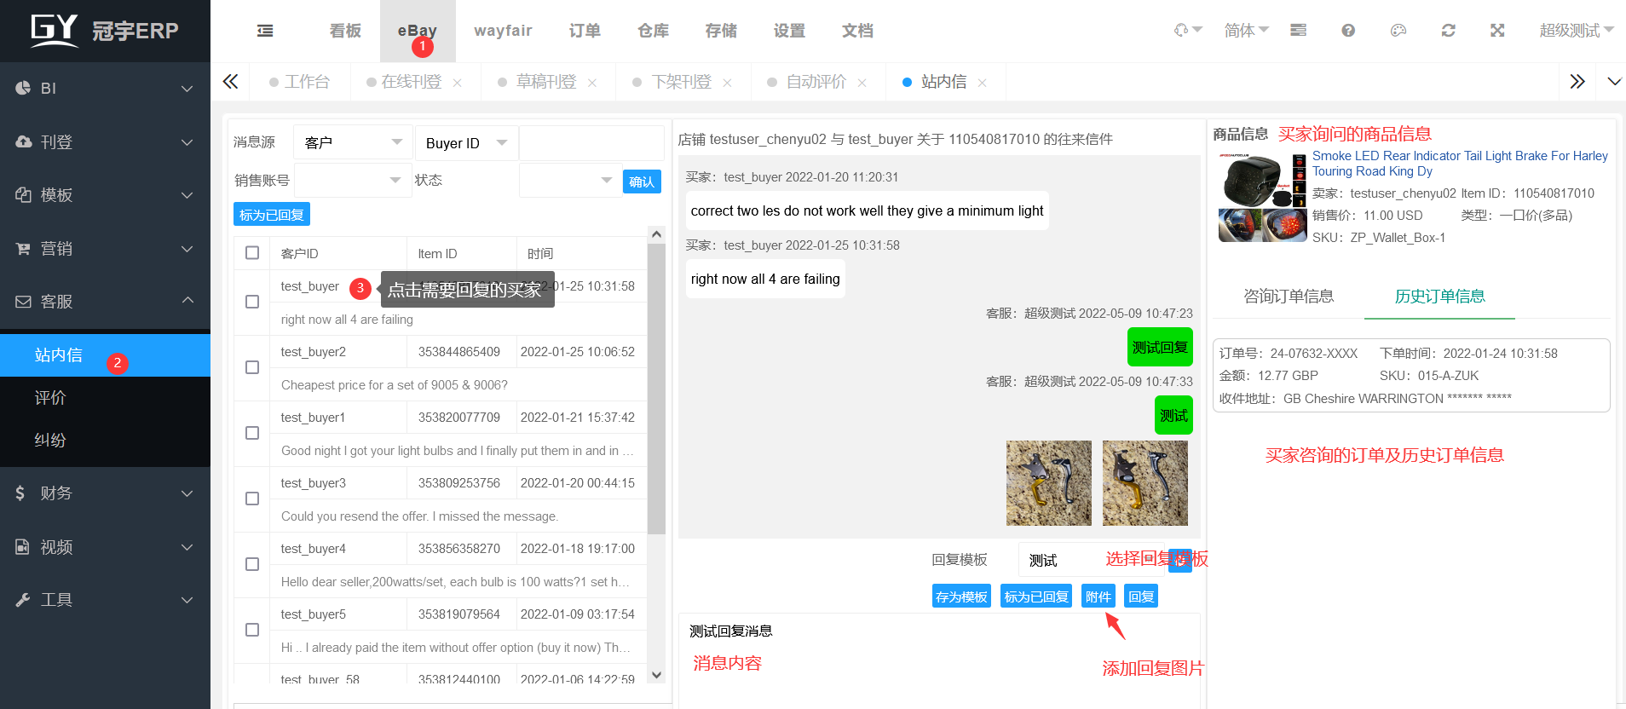
Task: Click the 标为已回复 button above the list
Action: coord(272,215)
